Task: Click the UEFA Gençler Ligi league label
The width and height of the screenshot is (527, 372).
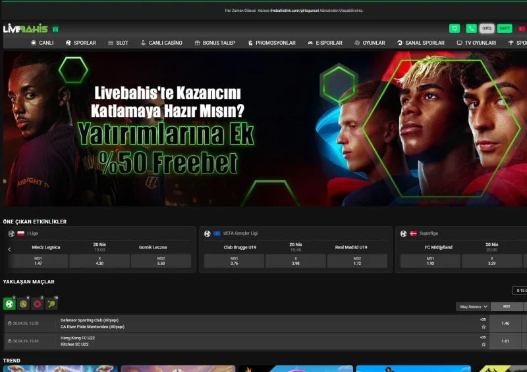Action: (240, 233)
